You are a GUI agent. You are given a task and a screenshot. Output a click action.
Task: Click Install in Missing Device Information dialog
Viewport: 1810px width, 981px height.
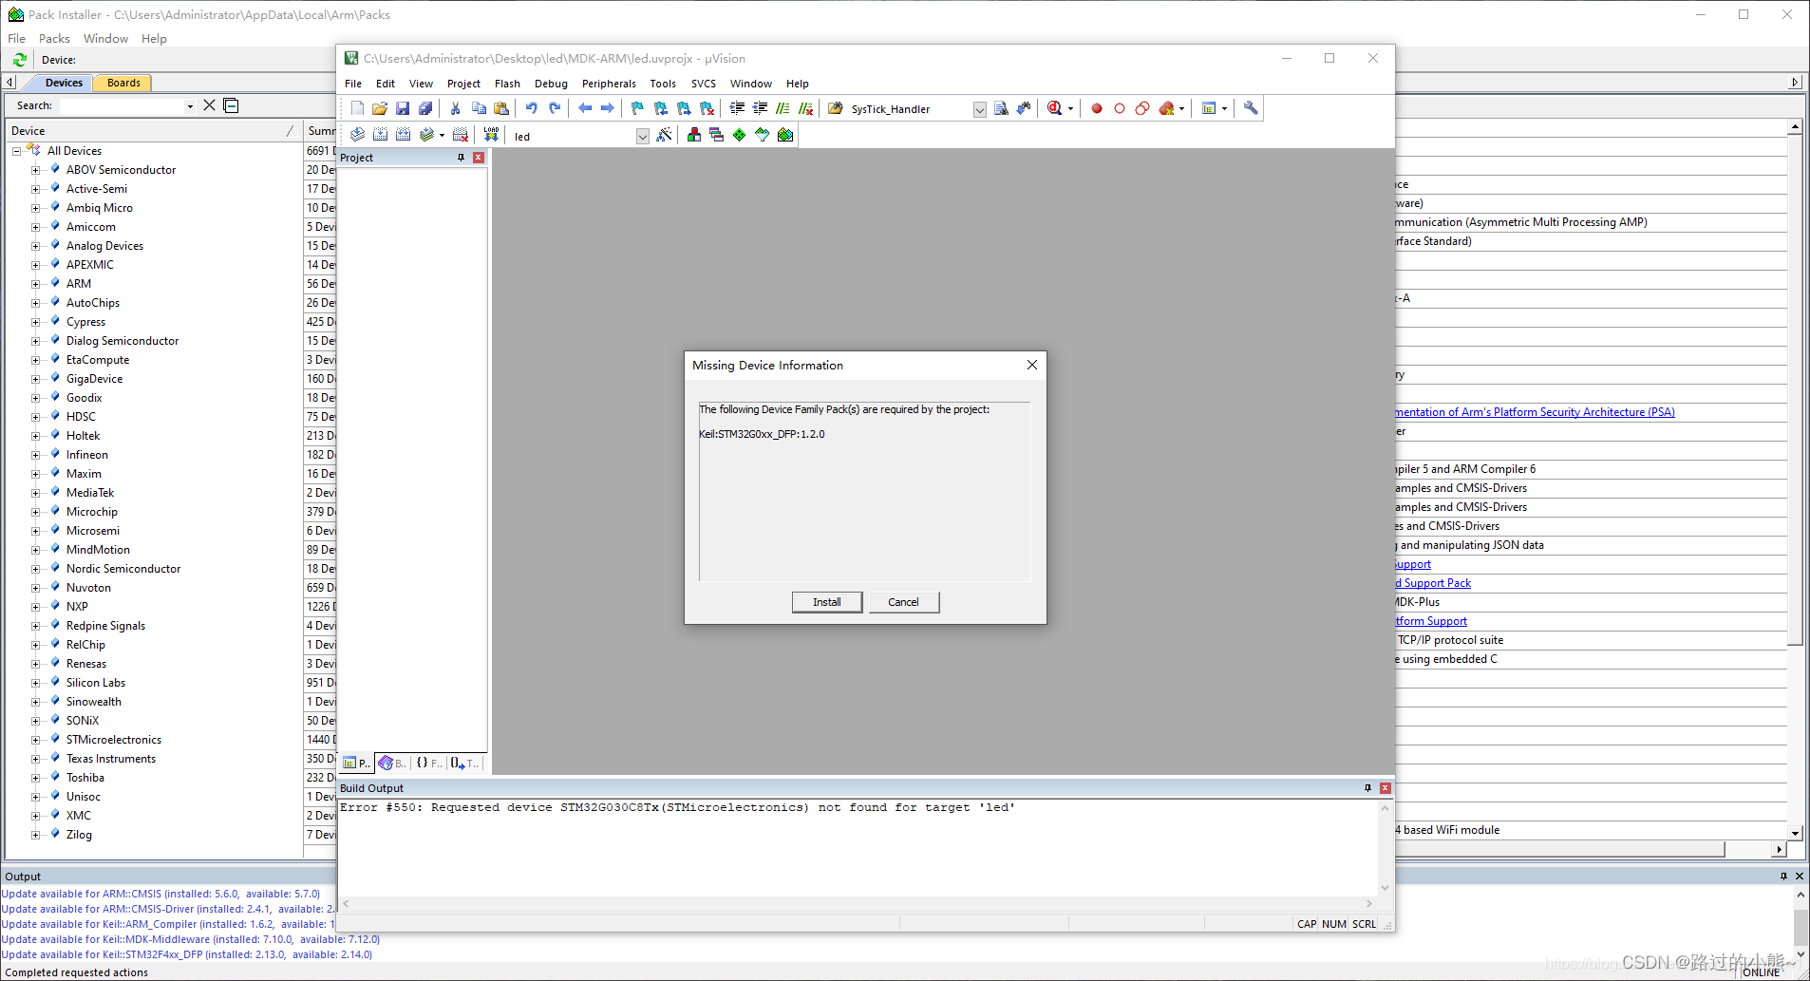click(827, 602)
